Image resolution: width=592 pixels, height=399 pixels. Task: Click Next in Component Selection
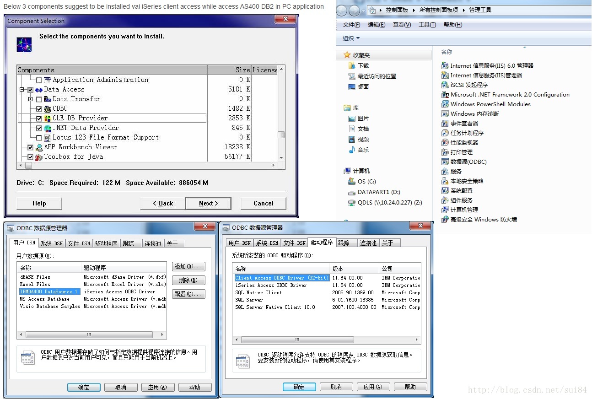point(208,204)
